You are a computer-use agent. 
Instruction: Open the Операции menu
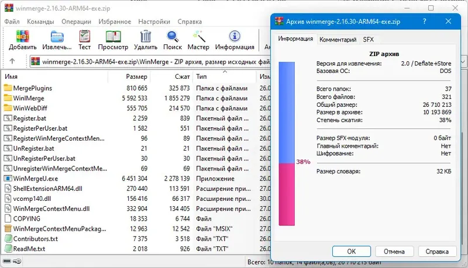click(76, 22)
